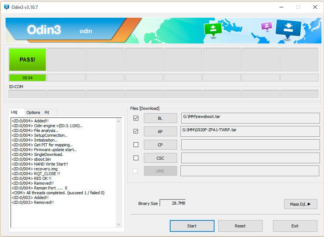Click the 'ID:COM' label
324x237 pixels.
coord(16,87)
